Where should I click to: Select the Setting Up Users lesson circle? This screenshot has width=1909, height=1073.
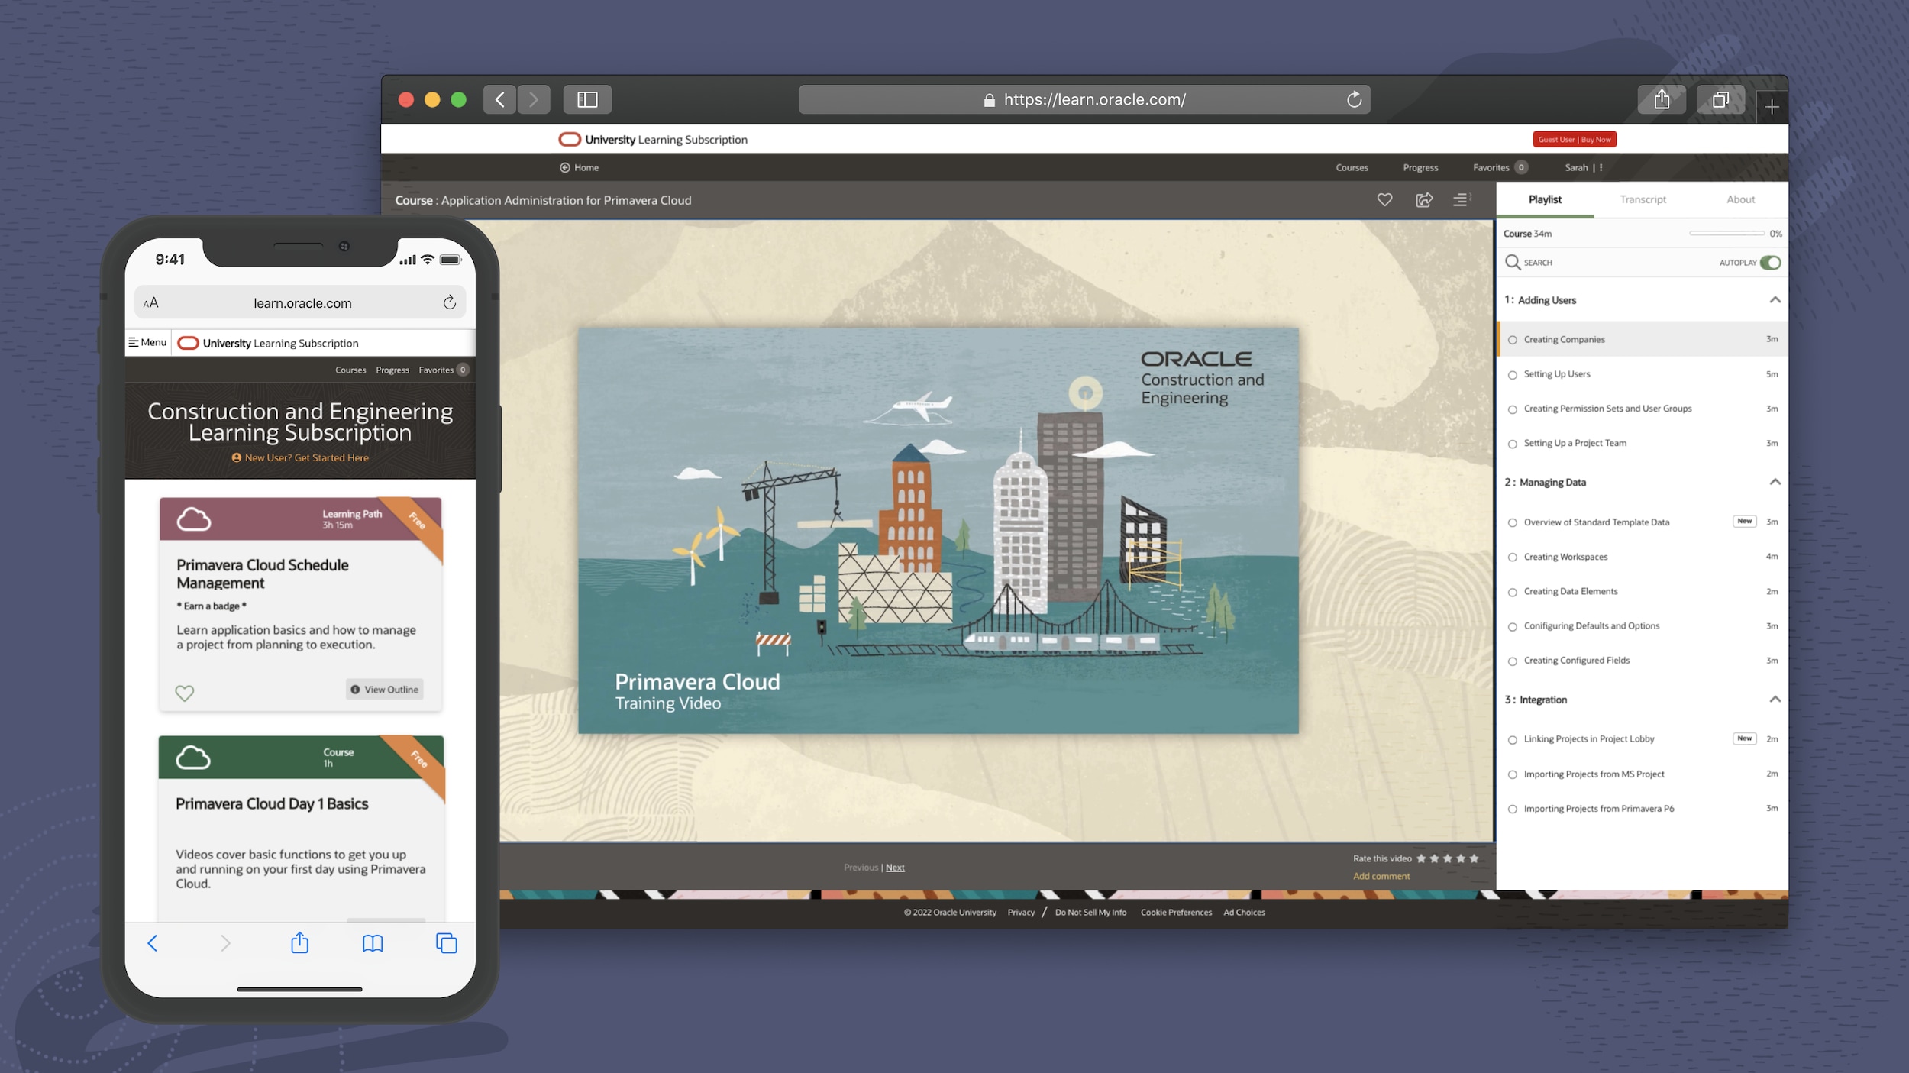1513,375
